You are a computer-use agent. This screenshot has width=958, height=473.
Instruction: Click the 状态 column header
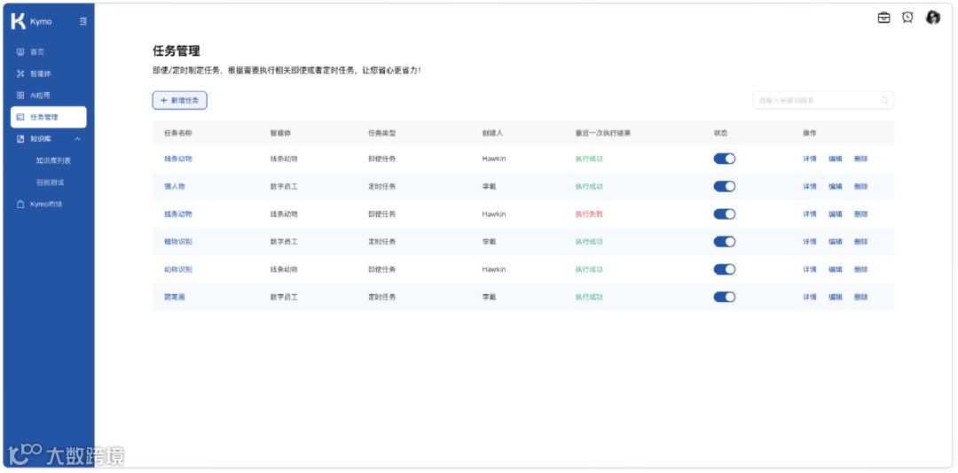click(720, 133)
